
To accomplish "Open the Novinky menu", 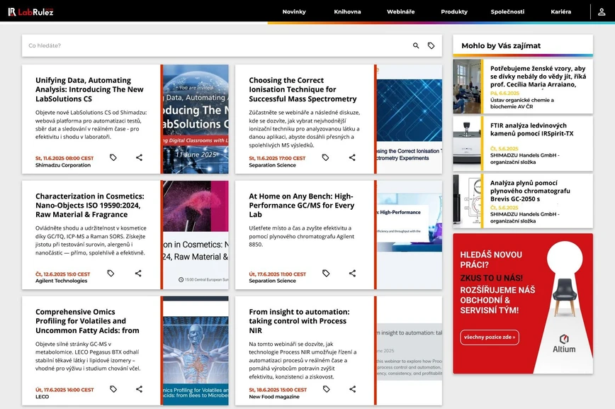I will tap(294, 11).
